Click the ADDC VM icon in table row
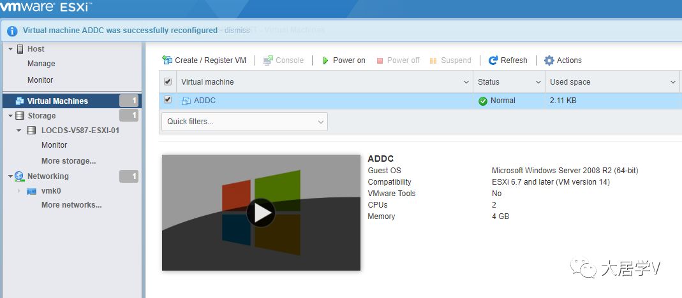Viewport: 682px width, 298px height. click(186, 101)
